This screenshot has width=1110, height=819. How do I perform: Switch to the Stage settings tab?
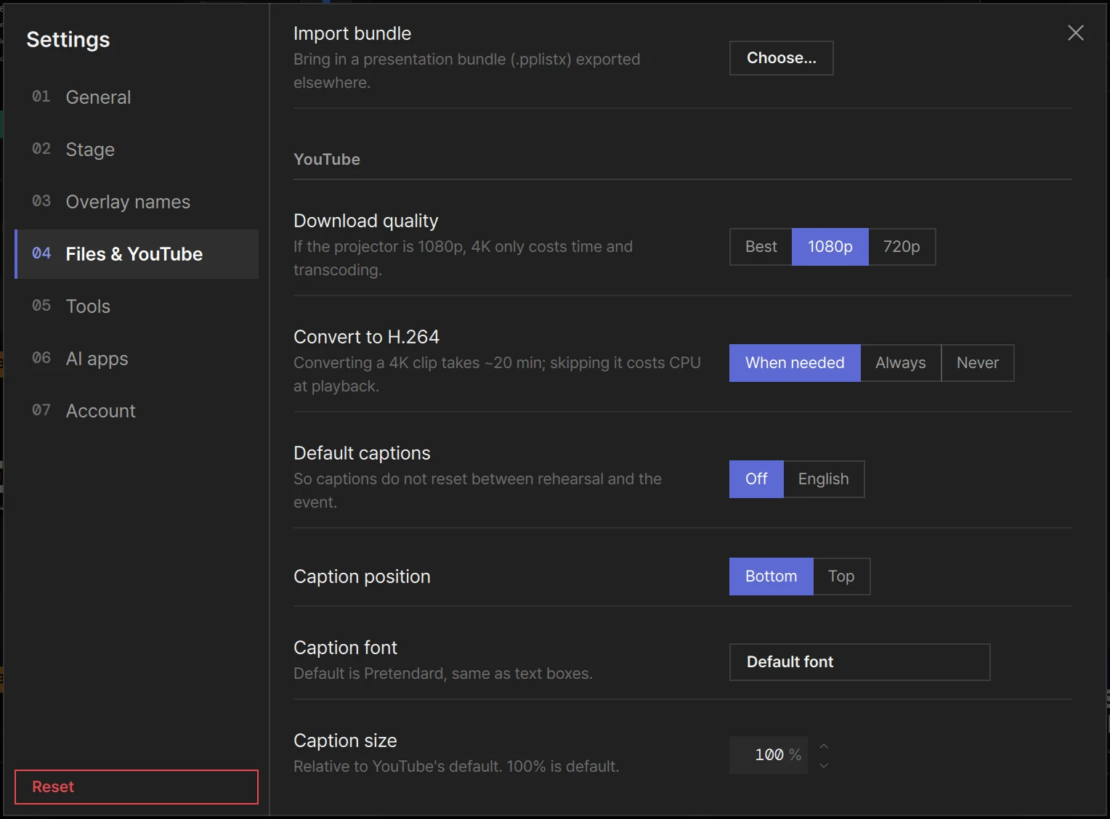pyautogui.click(x=137, y=150)
